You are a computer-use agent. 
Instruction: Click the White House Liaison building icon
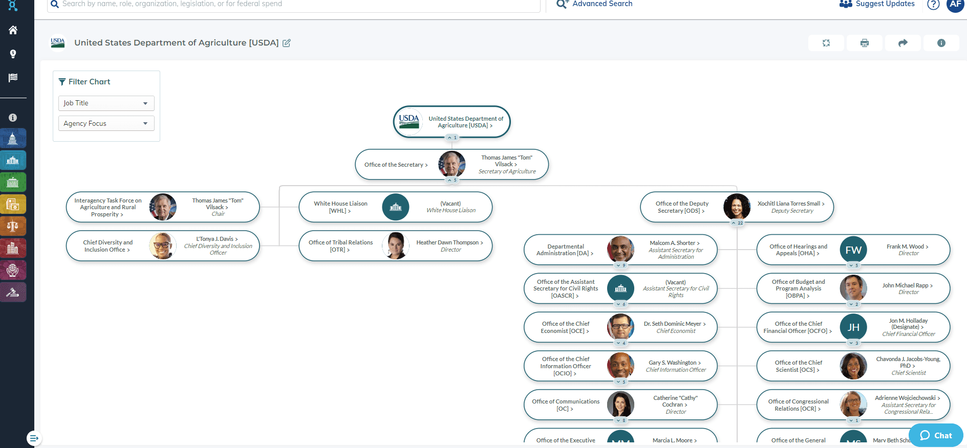point(396,207)
